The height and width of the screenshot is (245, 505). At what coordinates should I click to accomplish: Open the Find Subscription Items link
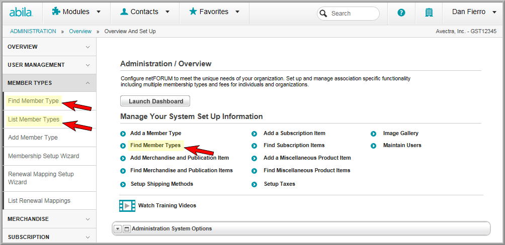pos(294,145)
